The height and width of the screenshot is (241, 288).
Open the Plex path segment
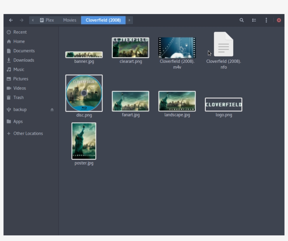(47, 20)
